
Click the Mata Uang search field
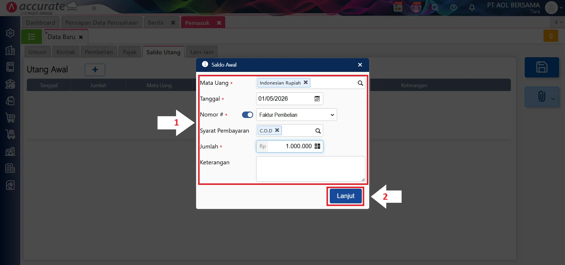[311, 83]
